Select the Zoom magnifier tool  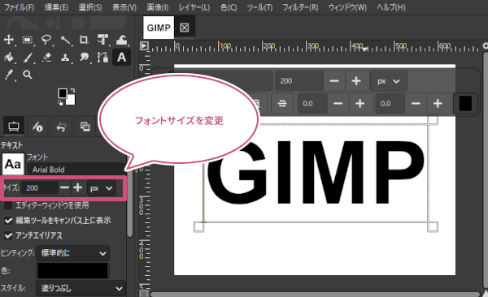click(x=28, y=75)
